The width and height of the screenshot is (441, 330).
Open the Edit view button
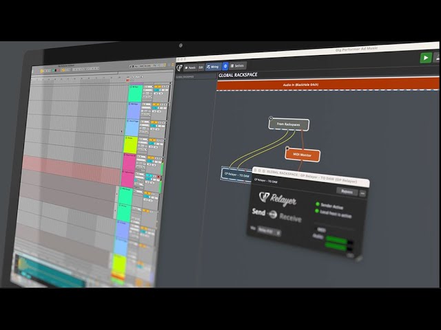tap(201, 67)
